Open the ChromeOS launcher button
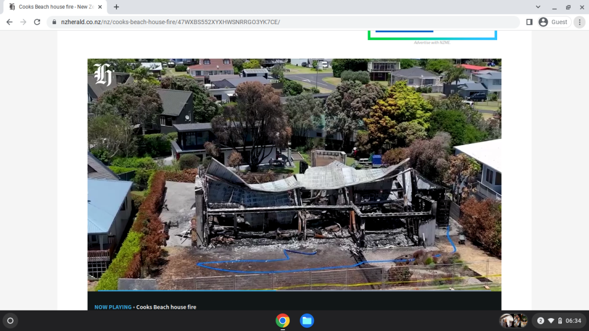Screen dimensions: 589x331 [11, 321]
